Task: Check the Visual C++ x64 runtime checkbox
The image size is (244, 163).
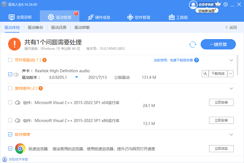Action: click(x=10, y=102)
